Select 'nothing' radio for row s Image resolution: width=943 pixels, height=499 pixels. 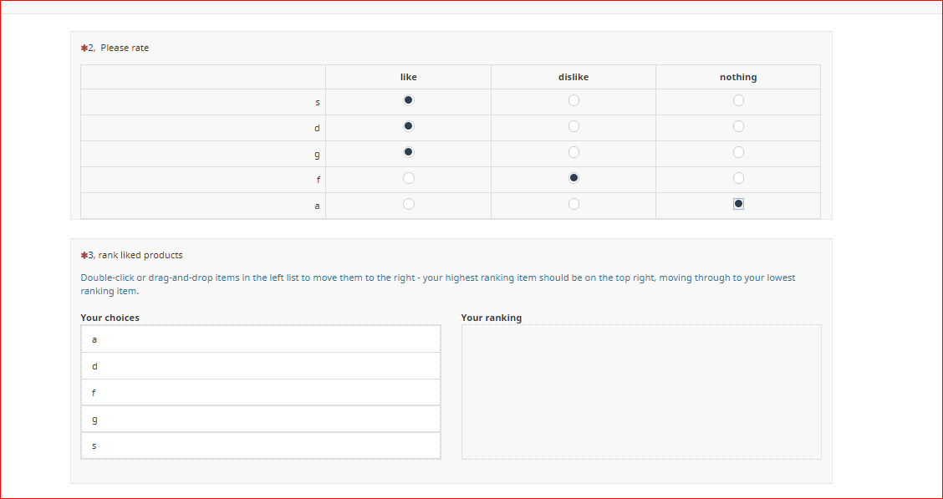[x=738, y=100]
